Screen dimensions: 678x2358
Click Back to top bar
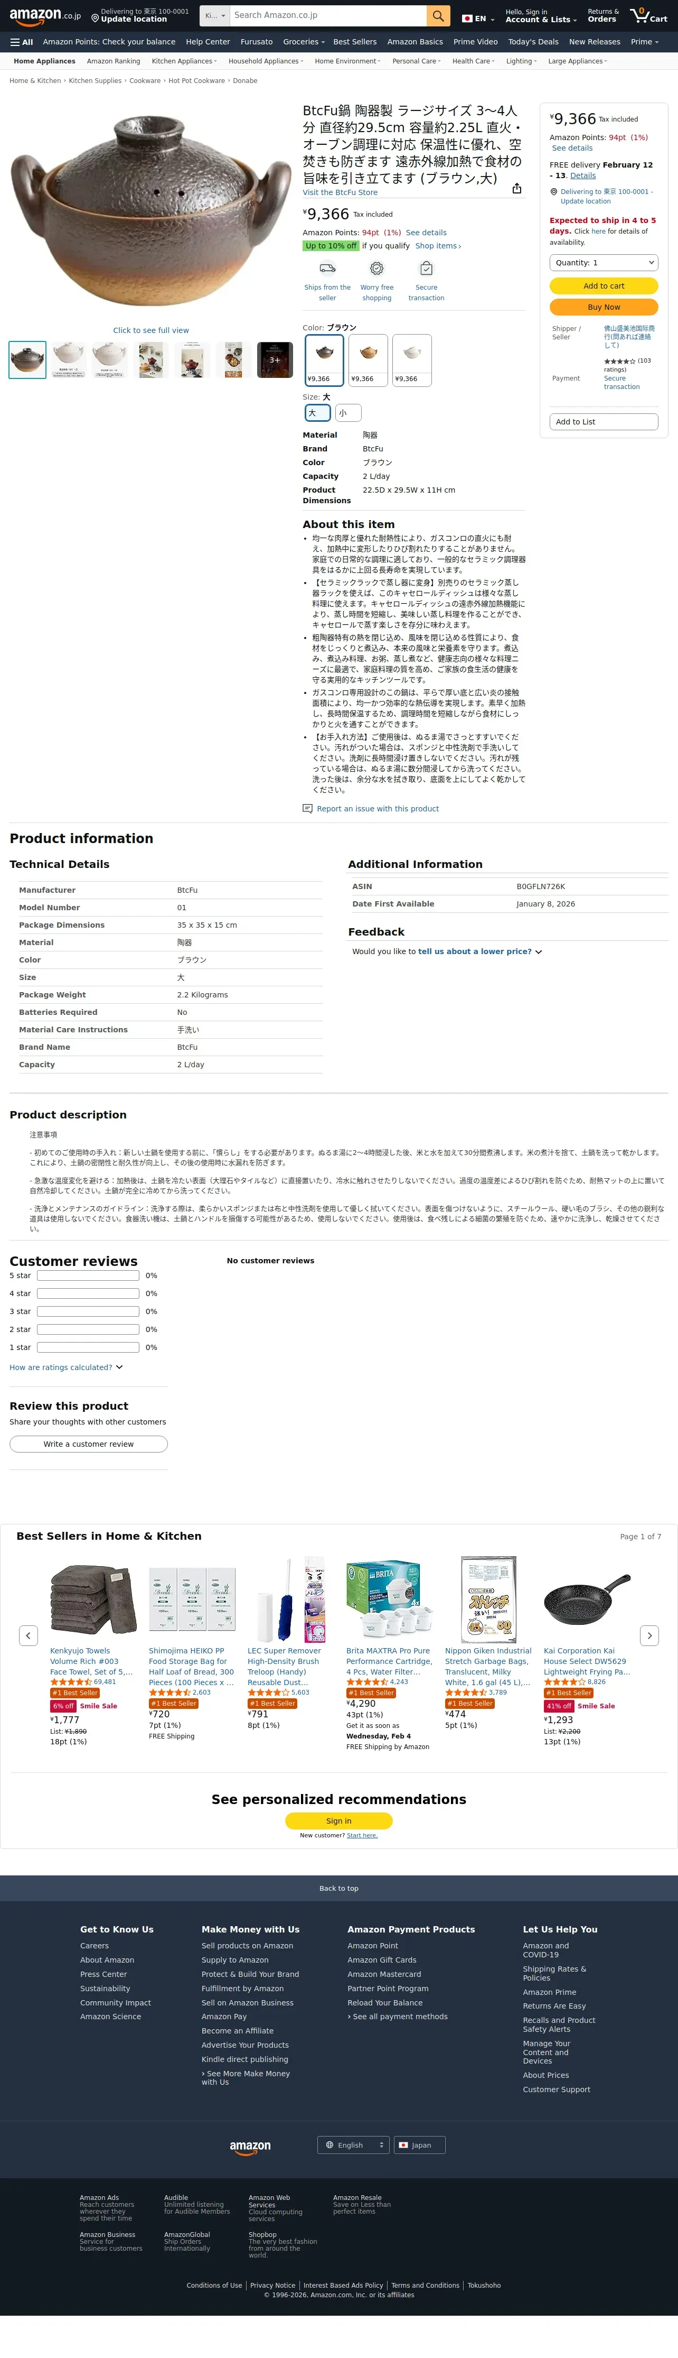(x=338, y=1889)
